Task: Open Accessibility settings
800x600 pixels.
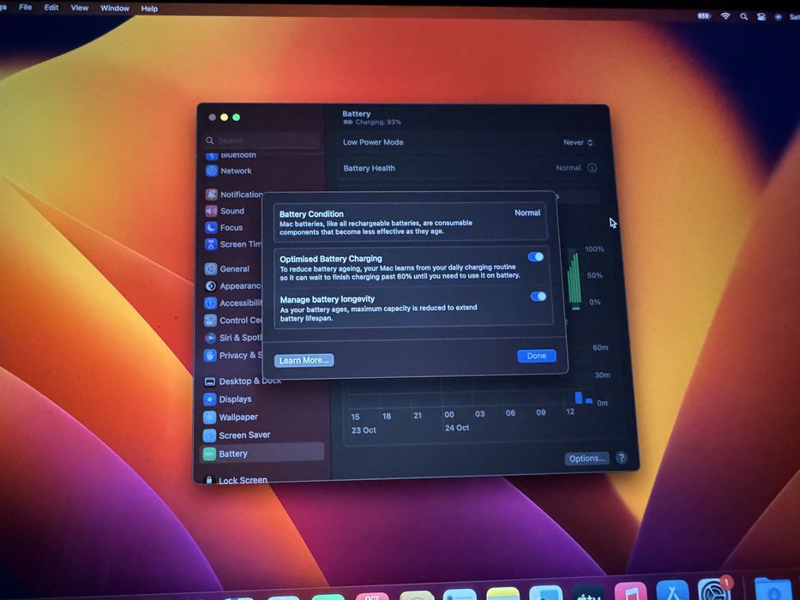Action: coord(233,303)
